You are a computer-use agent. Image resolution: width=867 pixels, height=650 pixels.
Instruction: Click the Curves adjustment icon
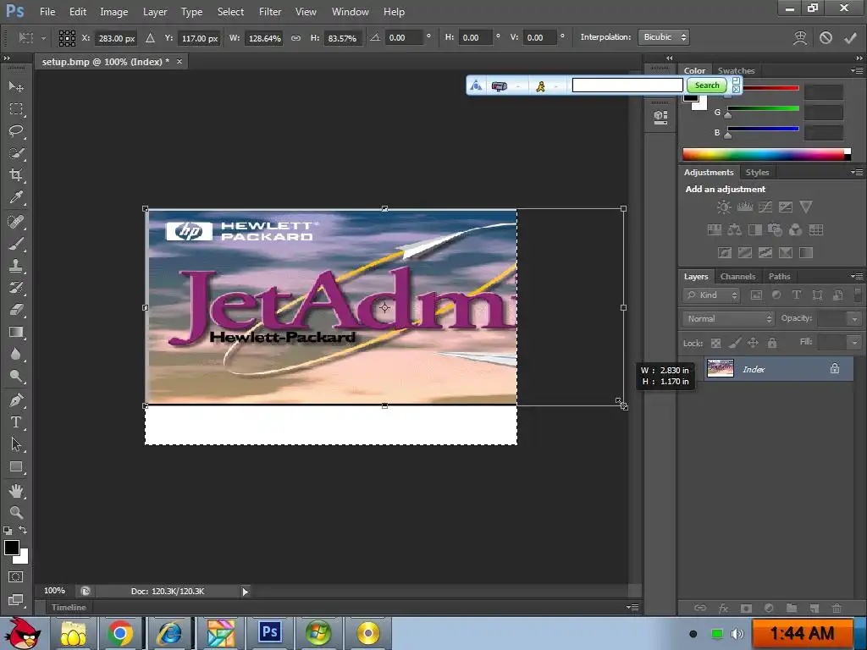pos(765,207)
